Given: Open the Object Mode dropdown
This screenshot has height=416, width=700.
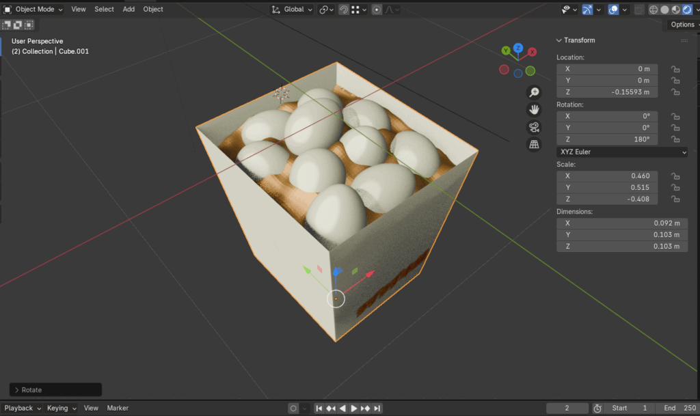Looking at the screenshot, I should (x=33, y=10).
